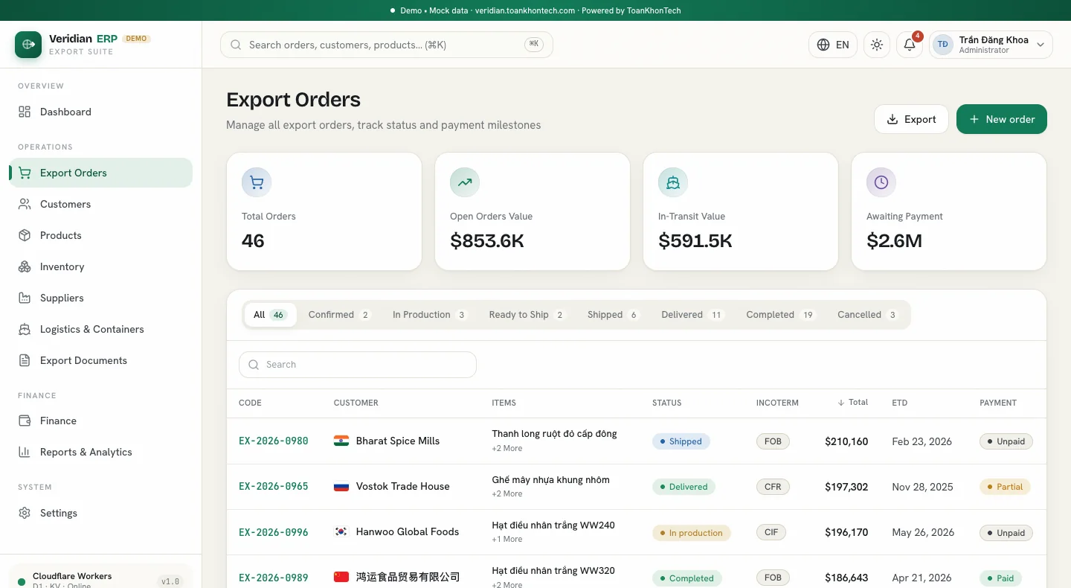Click customer Vostok Trade House
This screenshot has width=1071, height=588.
pos(402,487)
